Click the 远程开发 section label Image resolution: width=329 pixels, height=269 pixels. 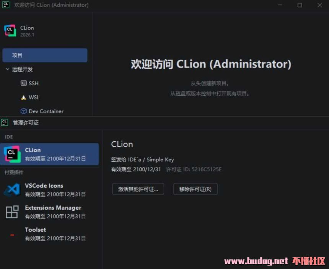pyautogui.click(x=22, y=69)
